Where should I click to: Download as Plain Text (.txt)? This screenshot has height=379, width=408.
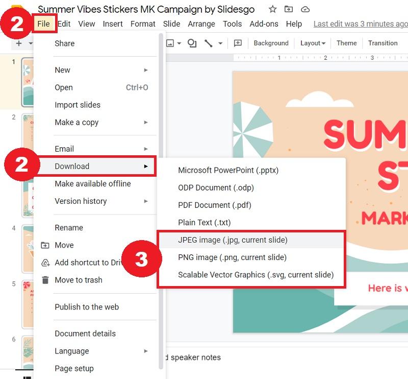[251, 223]
